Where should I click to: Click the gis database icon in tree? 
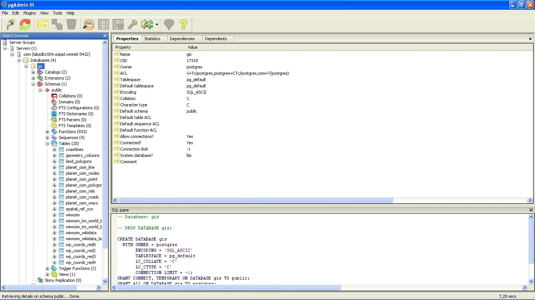tap(33, 66)
